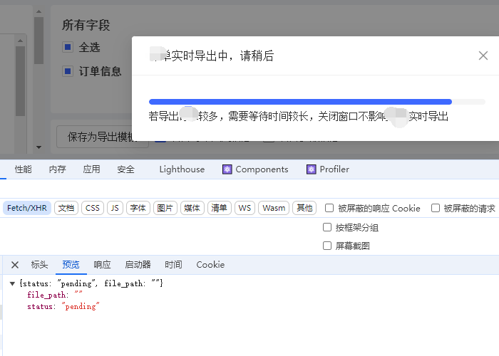
Task: Select the status "pending" value
Action: [80, 306]
